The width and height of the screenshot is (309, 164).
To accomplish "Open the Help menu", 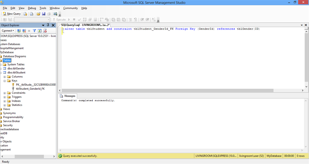I will 84,8.
